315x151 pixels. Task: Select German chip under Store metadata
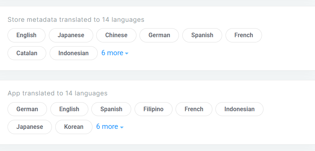(159, 35)
